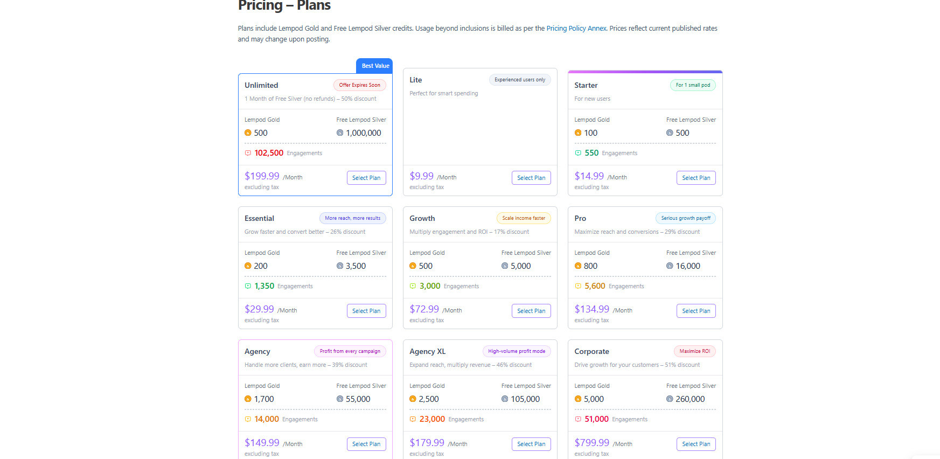The image size is (940, 459).
Task: Select Plan for the Agency XL tier
Action: coord(531,444)
